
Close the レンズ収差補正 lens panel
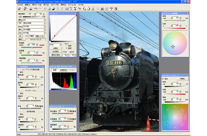[x=43, y=67]
